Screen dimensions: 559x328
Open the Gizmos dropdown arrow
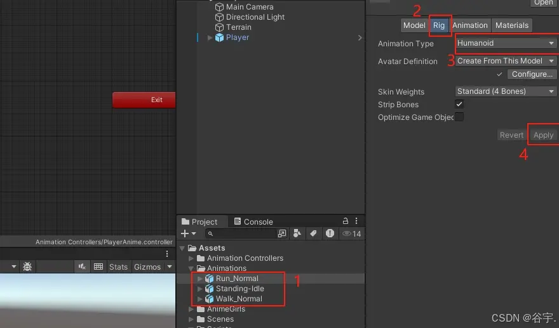[x=170, y=266]
